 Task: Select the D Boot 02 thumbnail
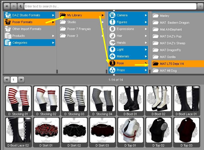click(x=159, y=101)
